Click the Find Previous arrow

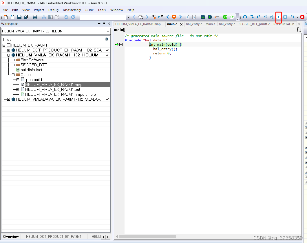pyautogui.click(x=134, y=17)
